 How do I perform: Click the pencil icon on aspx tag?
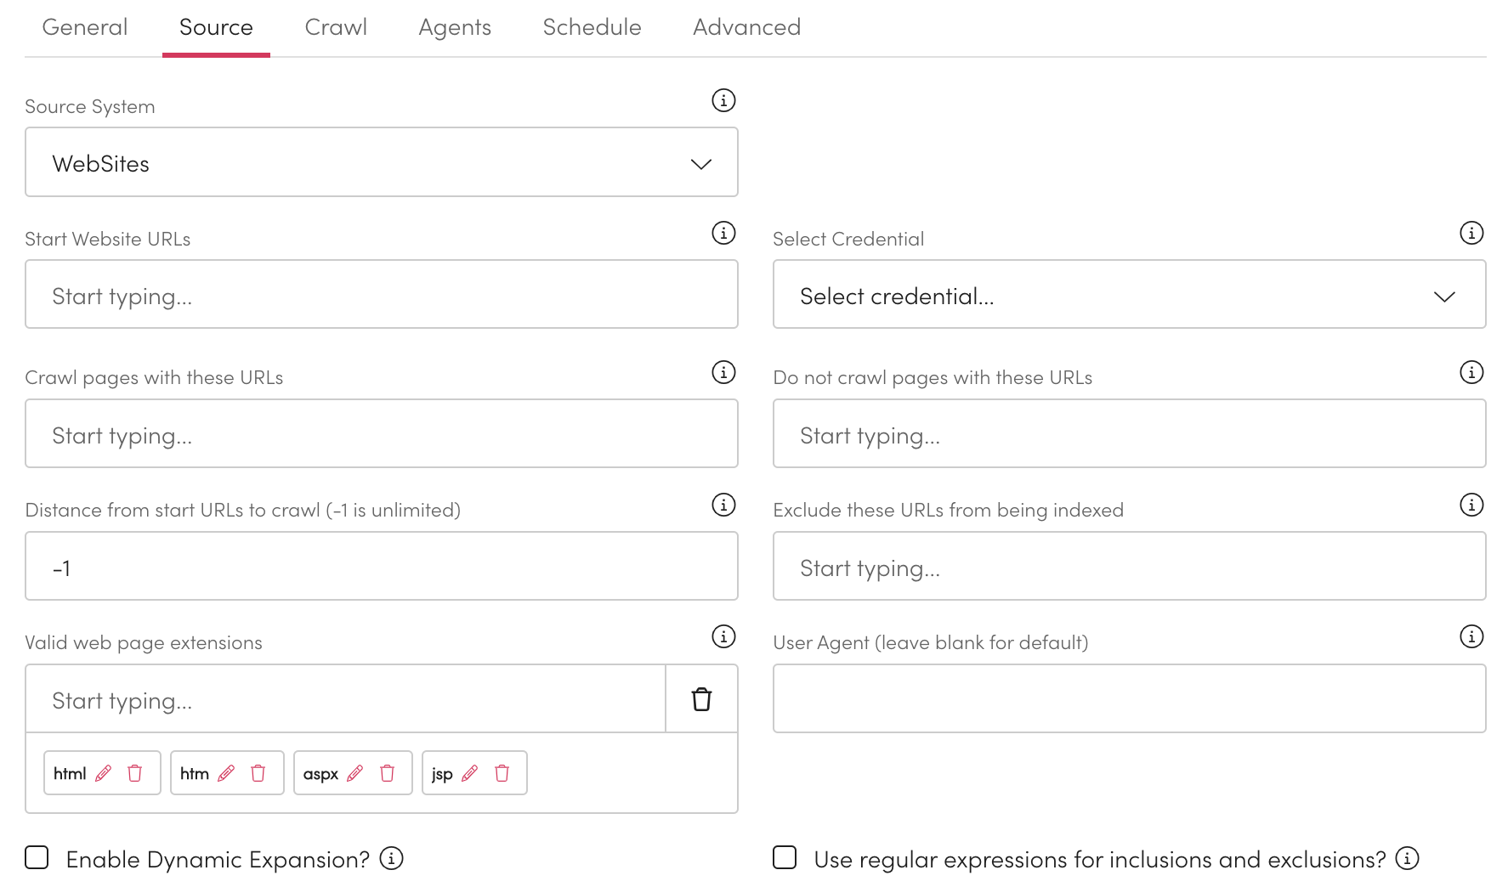(355, 773)
